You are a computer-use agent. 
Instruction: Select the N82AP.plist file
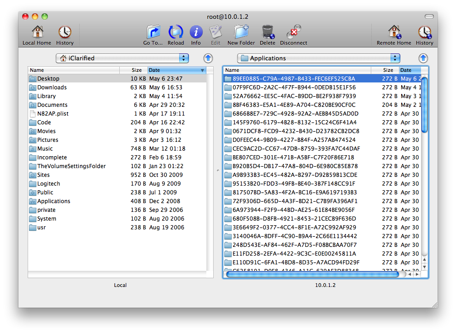53,114
